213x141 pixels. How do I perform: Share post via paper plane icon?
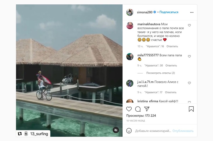tap(147, 109)
